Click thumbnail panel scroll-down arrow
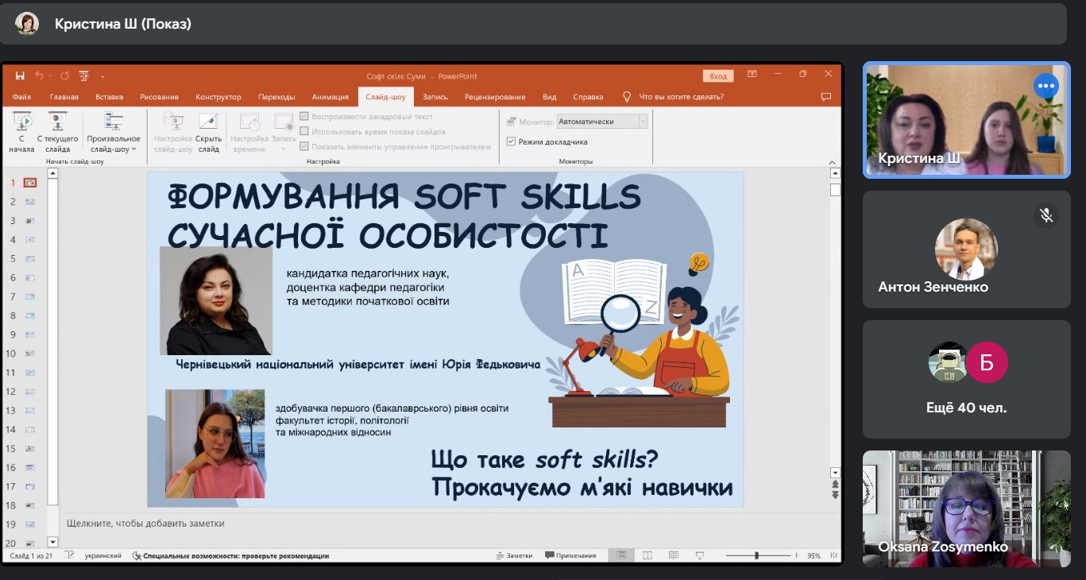 tap(52, 541)
